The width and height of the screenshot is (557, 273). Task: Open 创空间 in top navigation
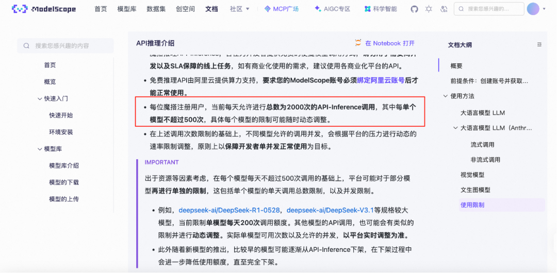(x=185, y=9)
